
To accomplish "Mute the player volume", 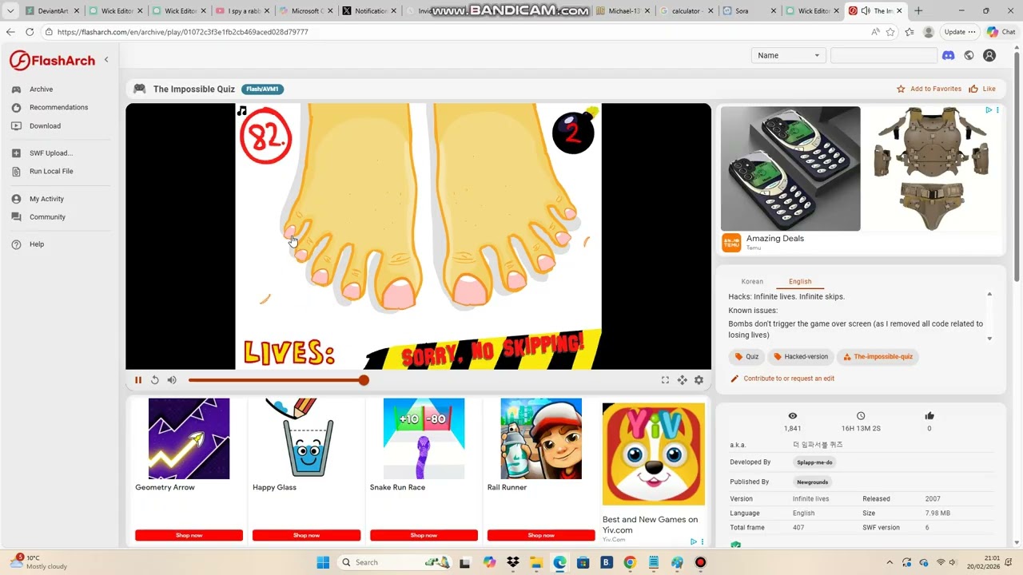I will point(172,380).
